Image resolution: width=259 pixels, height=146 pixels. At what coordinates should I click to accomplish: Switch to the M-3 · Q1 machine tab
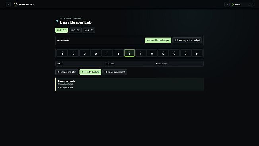click(x=89, y=30)
